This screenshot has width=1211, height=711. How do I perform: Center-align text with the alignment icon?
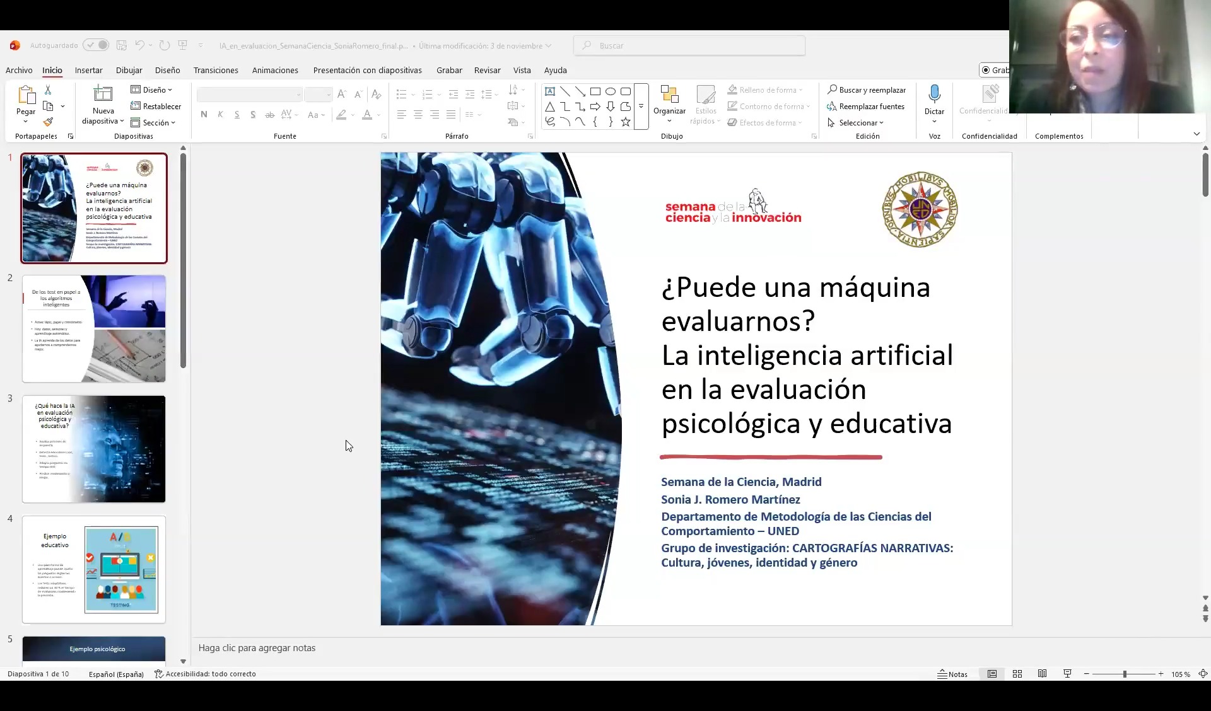tap(418, 114)
